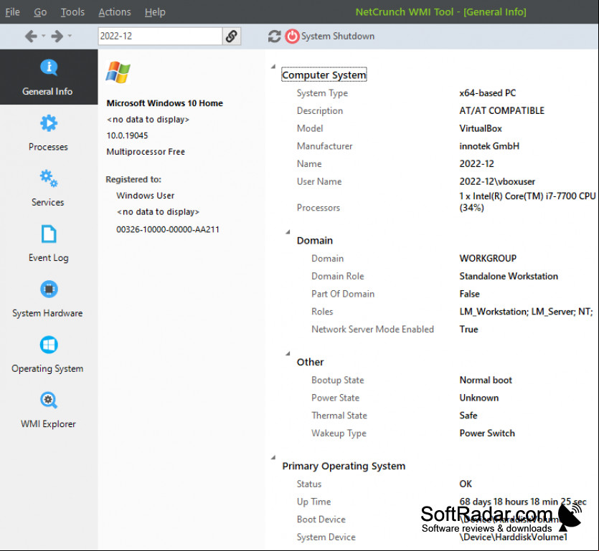Collapse the Computer System group

click(x=273, y=67)
